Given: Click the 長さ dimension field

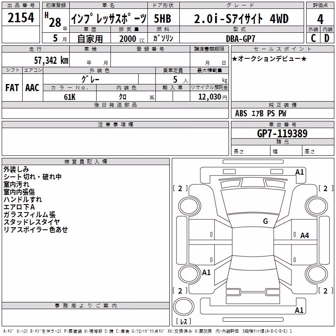Looking at the screenshot, I should 251,151.
